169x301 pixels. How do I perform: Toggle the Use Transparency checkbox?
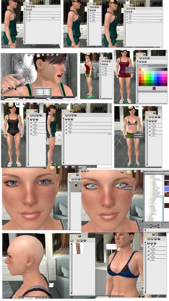(160, 223)
